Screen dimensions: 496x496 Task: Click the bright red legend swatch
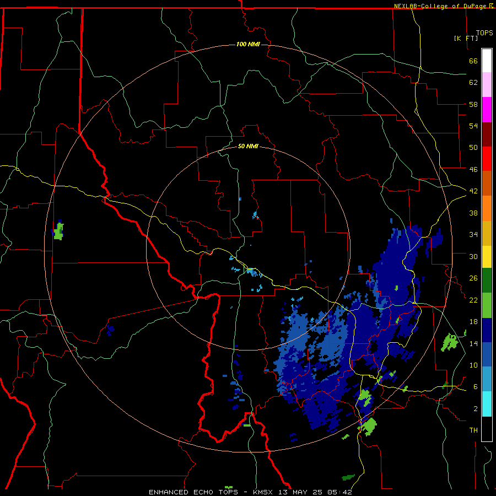[x=487, y=159]
